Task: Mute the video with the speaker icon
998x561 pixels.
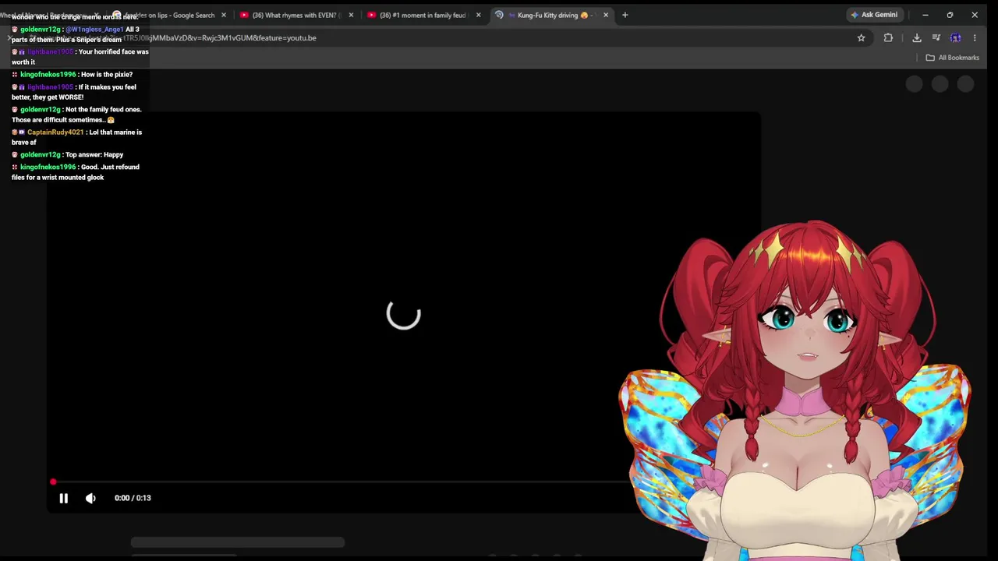Action: pos(90,498)
